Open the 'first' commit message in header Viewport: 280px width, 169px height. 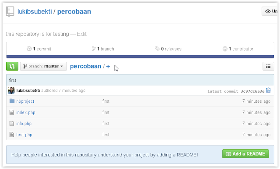pyautogui.click(x=13, y=80)
